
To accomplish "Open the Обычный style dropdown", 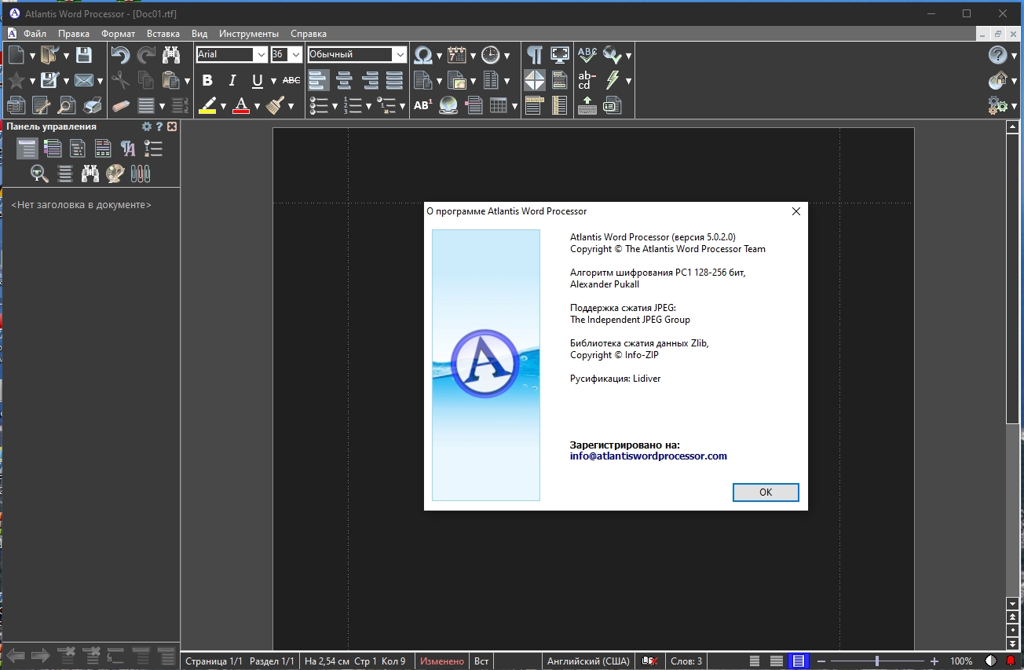I will (400, 55).
